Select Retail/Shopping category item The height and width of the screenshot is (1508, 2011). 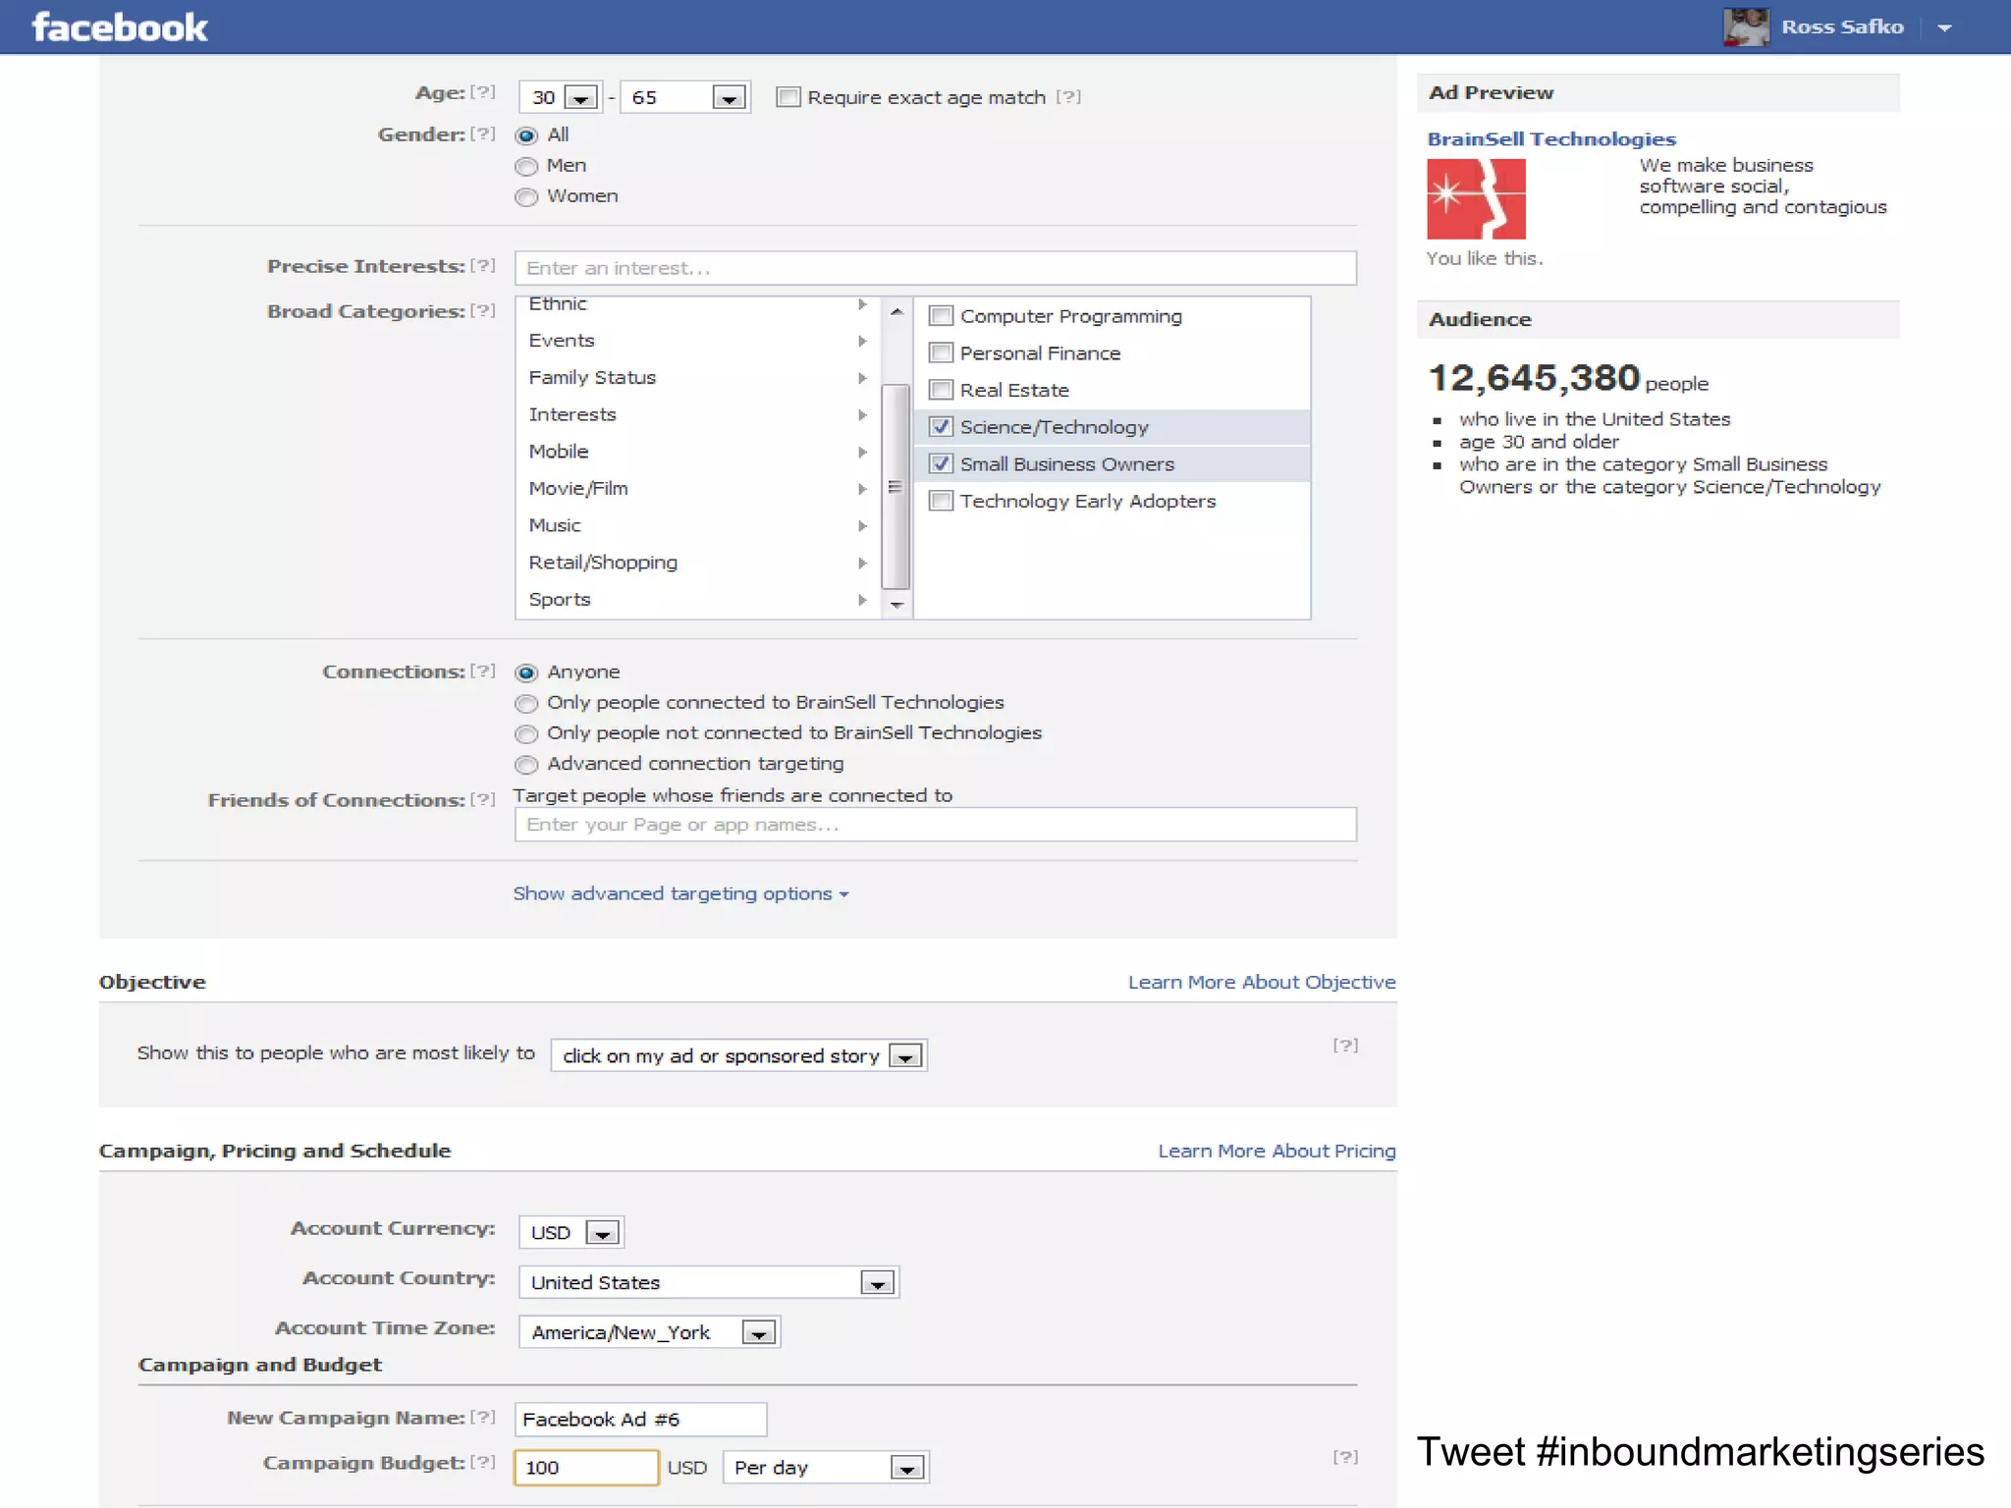pyautogui.click(x=603, y=563)
